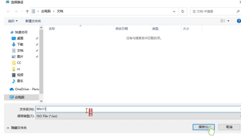Click the sidebar vertical scrollbar thumb

tap(41, 62)
